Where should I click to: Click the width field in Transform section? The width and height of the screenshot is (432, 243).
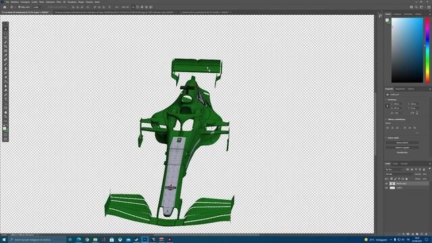(397, 104)
